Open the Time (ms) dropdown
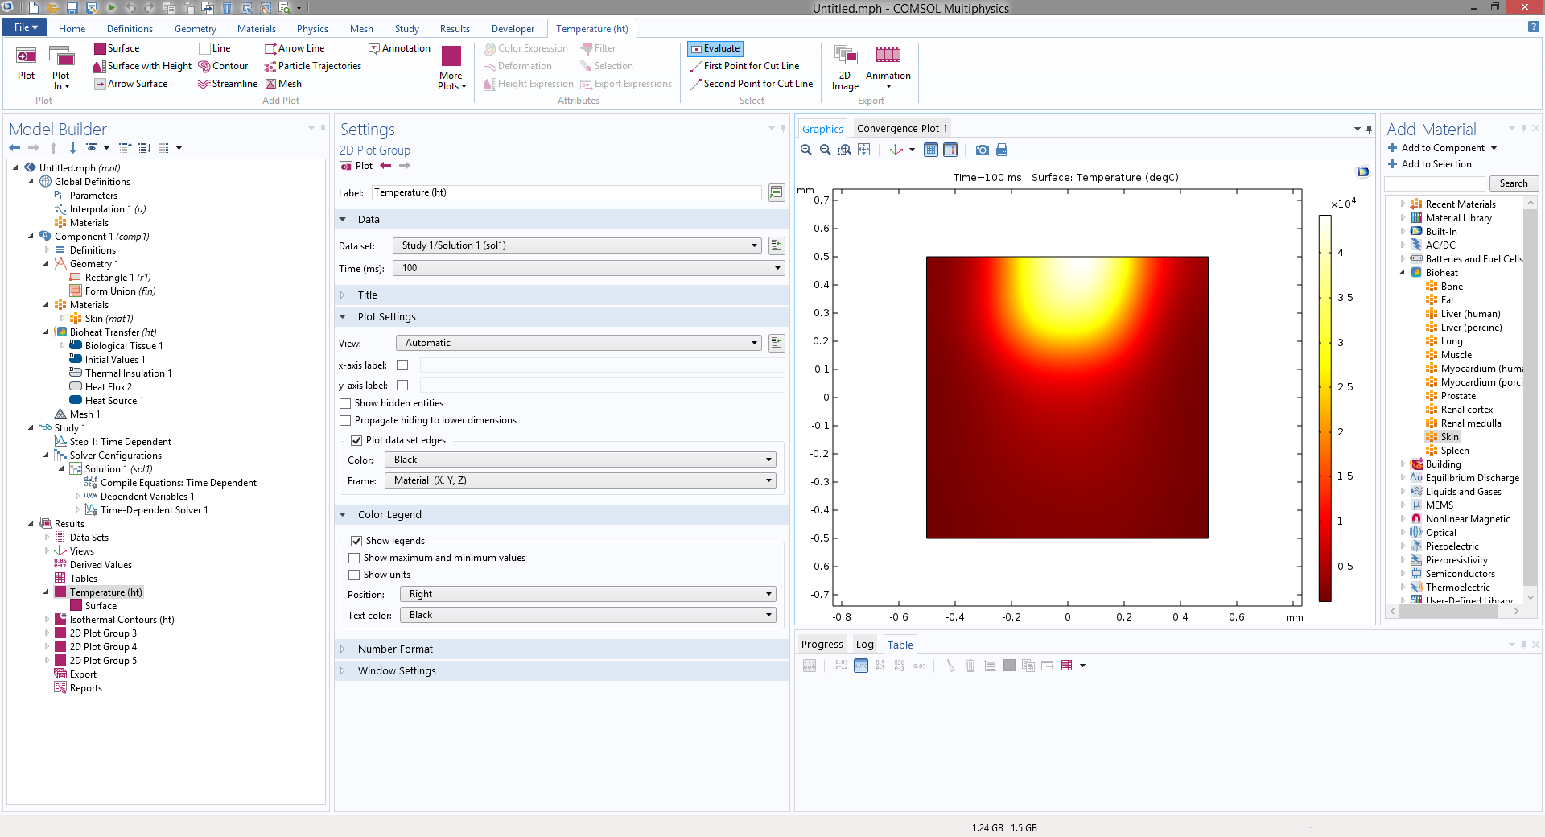Image resolution: width=1545 pixels, height=837 pixels. (x=588, y=268)
